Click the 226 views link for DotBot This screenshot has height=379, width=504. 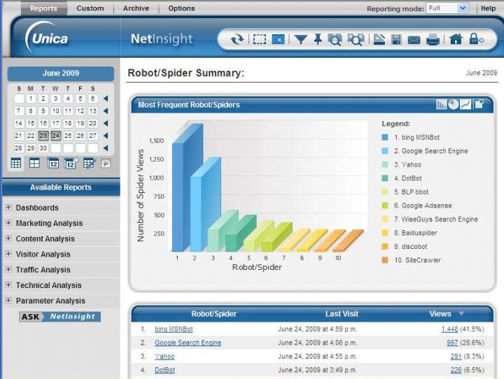click(x=456, y=370)
